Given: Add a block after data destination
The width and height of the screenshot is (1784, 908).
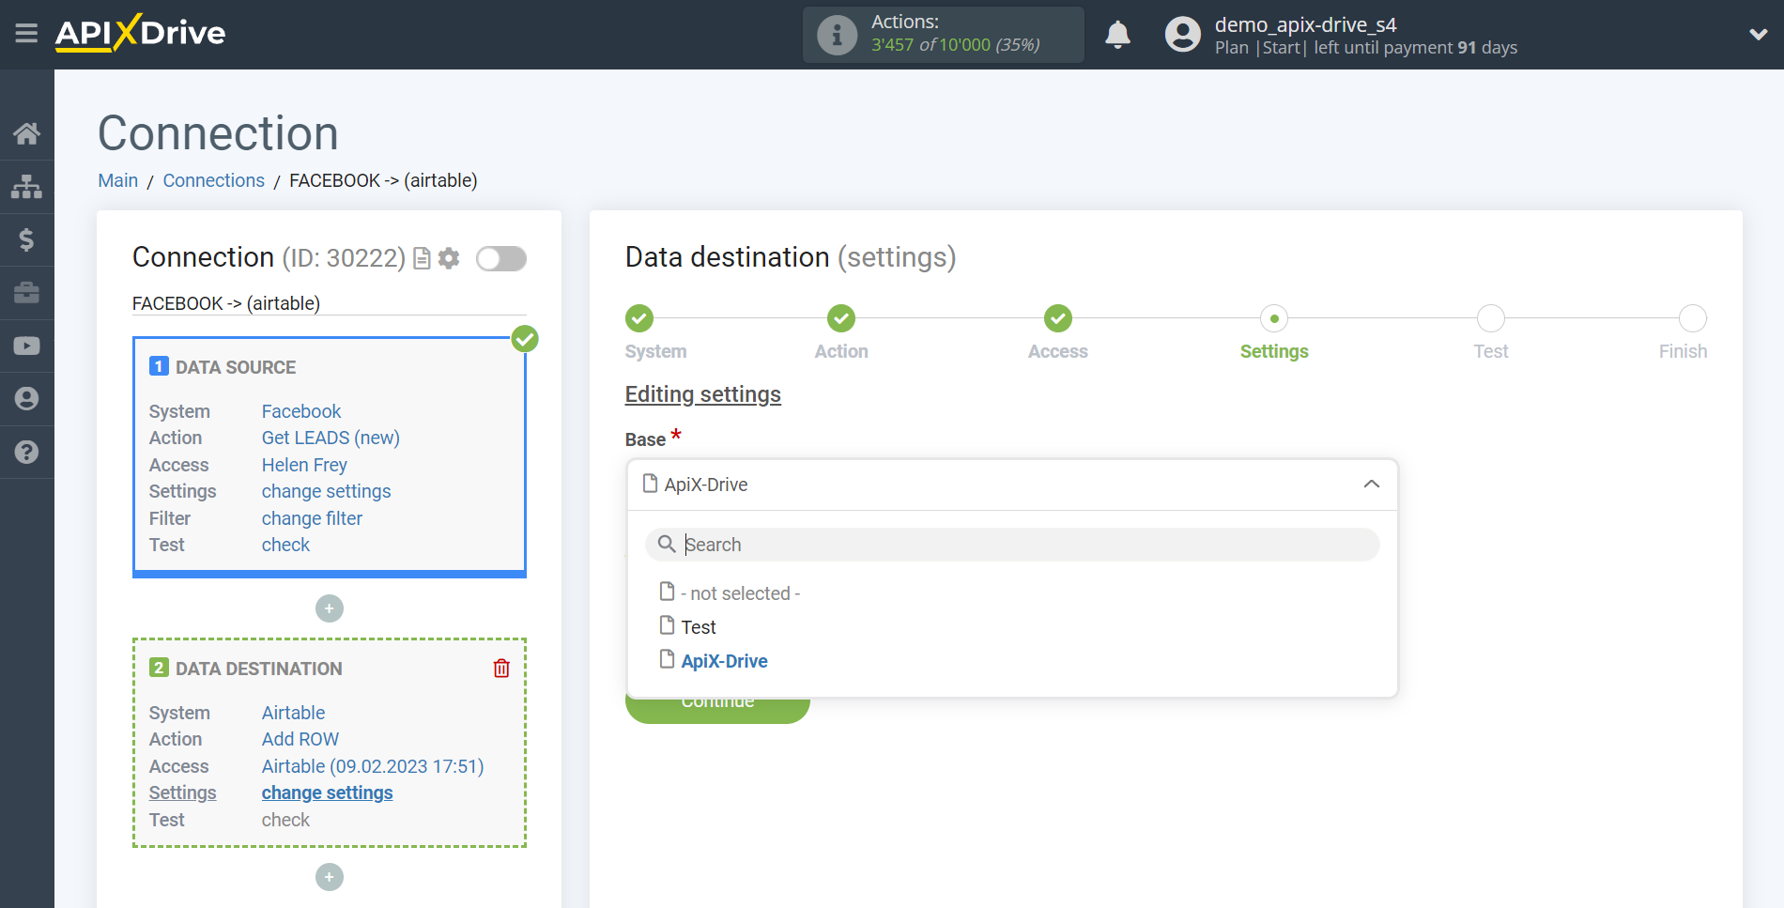Looking at the screenshot, I should 330,877.
